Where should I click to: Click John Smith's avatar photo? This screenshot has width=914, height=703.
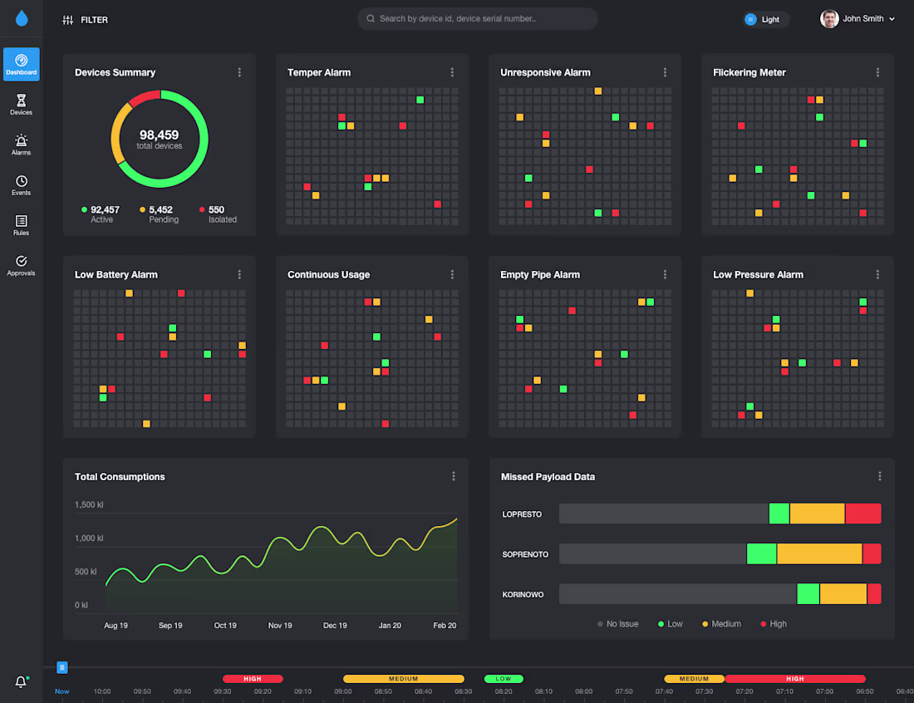[x=829, y=18]
